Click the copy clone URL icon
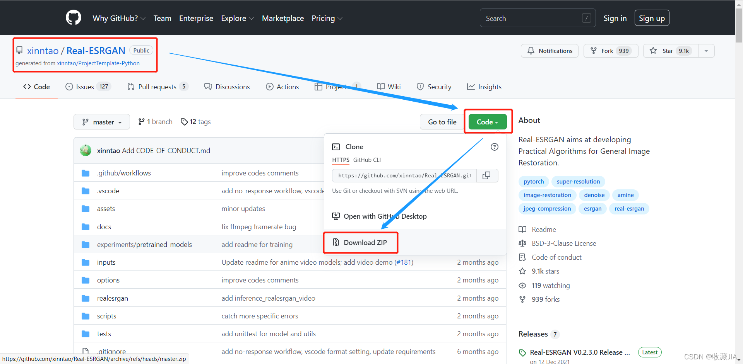 click(487, 175)
